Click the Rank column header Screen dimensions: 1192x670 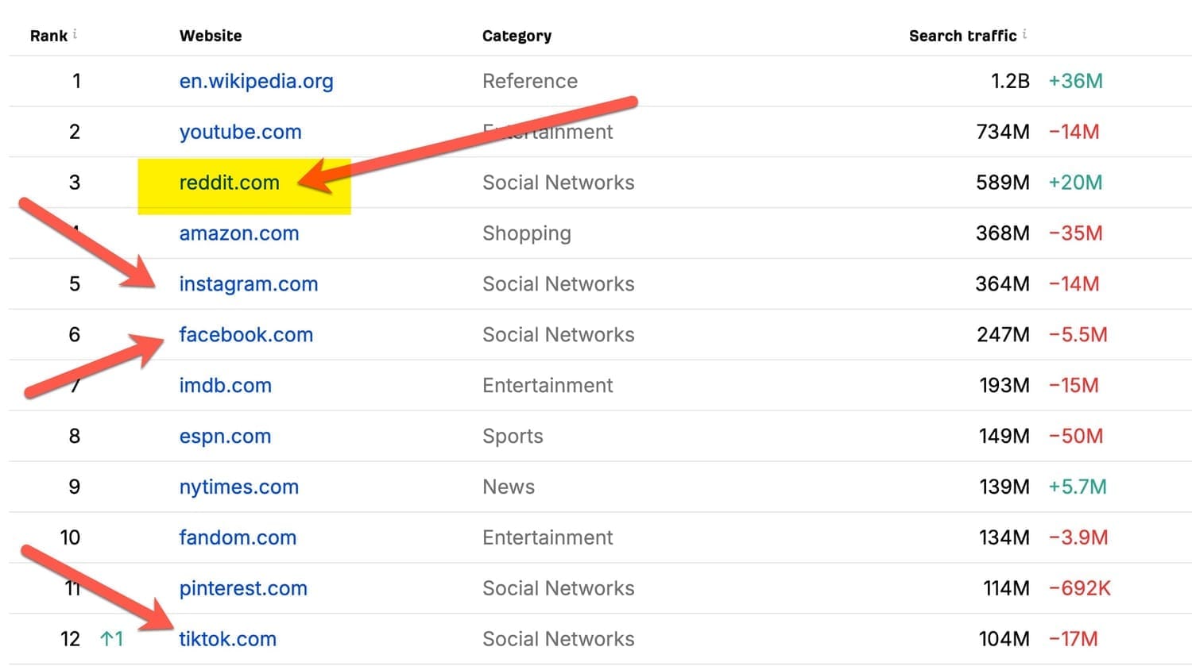[x=48, y=36]
